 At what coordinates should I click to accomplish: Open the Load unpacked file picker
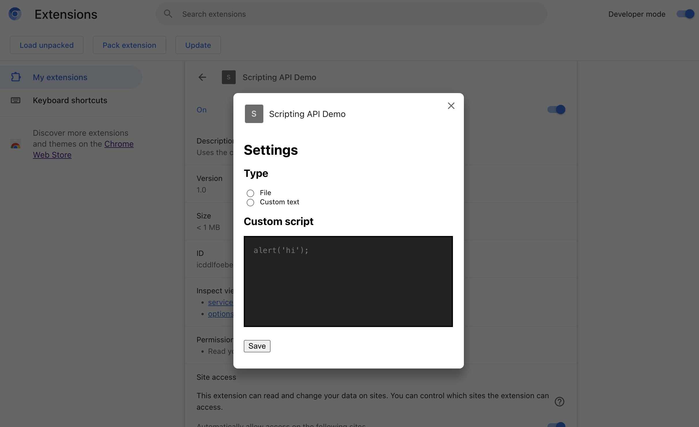[x=46, y=44]
